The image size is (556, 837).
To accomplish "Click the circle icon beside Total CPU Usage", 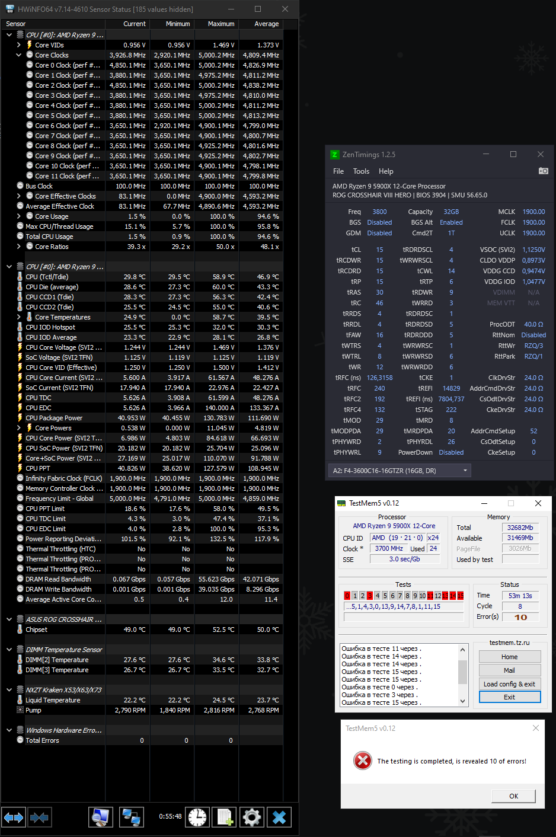I will point(20,237).
